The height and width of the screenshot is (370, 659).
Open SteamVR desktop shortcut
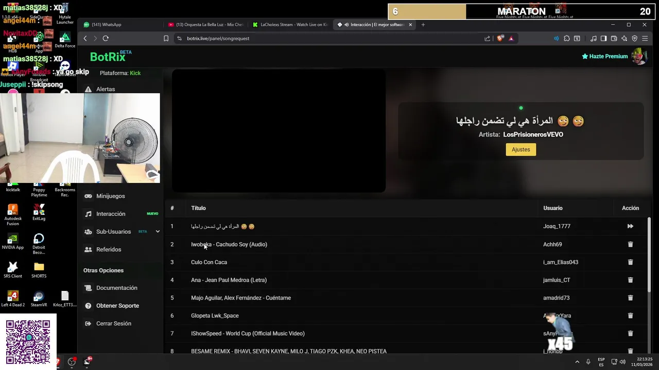[x=39, y=299]
